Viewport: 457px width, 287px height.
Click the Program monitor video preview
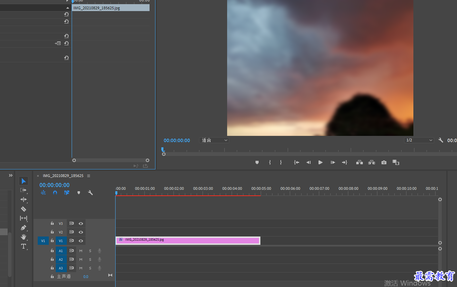coord(320,68)
